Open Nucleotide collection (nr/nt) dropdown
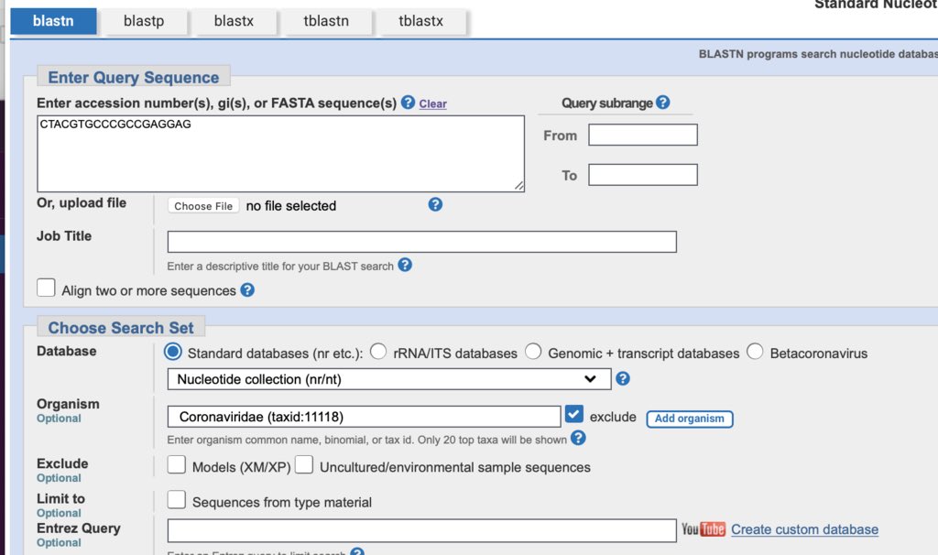The height and width of the screenshot is (555, 938). point(389,379)
